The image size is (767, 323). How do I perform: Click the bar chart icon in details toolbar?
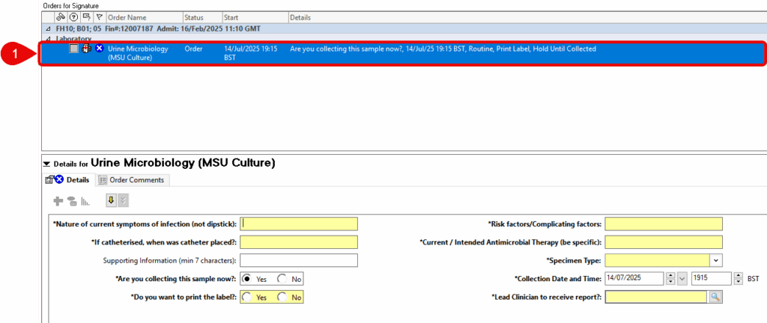85,200
